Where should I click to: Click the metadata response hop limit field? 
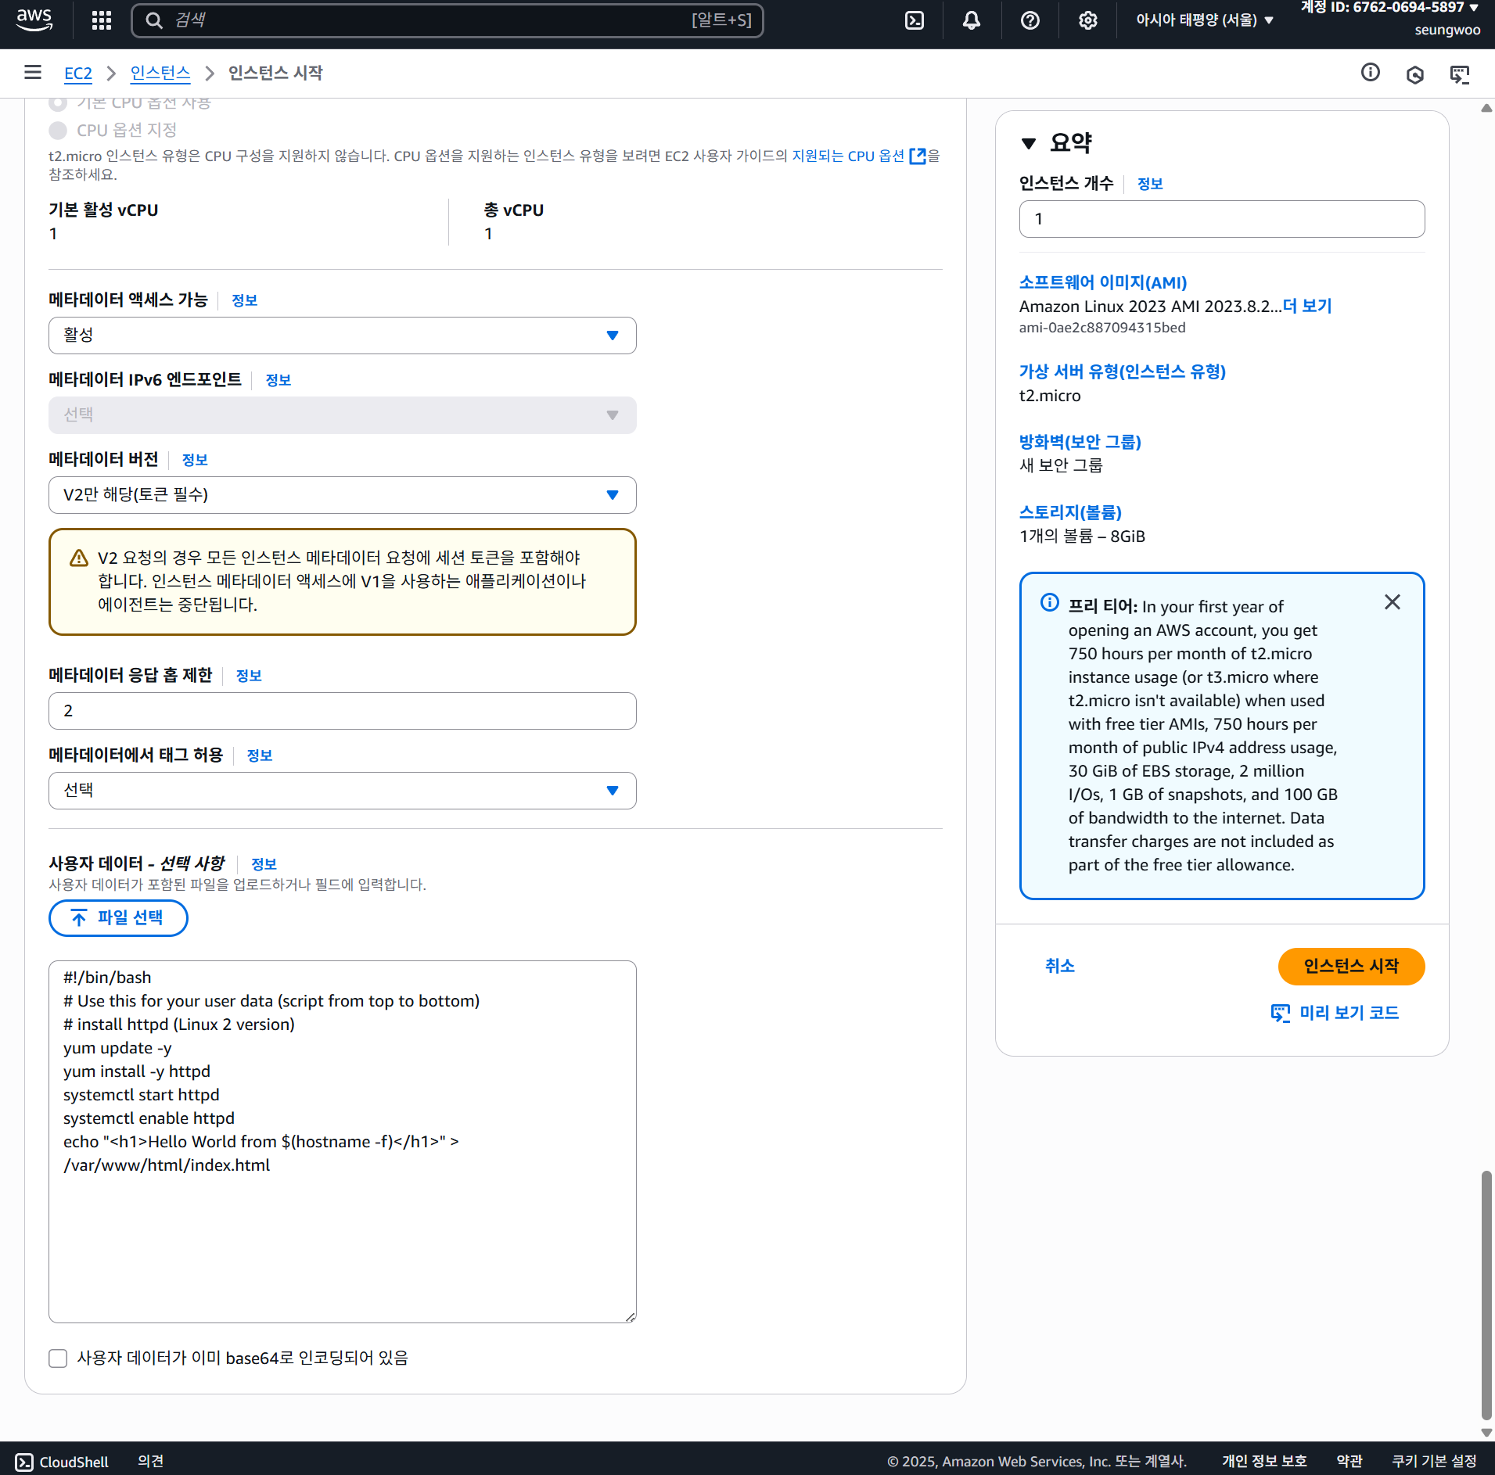(x=342, y=711)
